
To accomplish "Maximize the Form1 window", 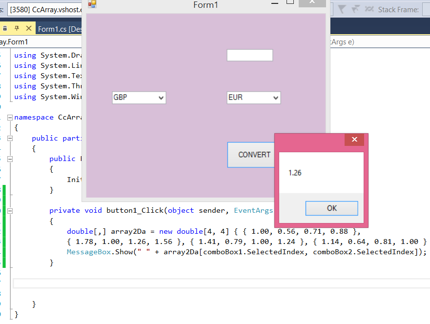I will pyautogui.click(x=290, y=2).
